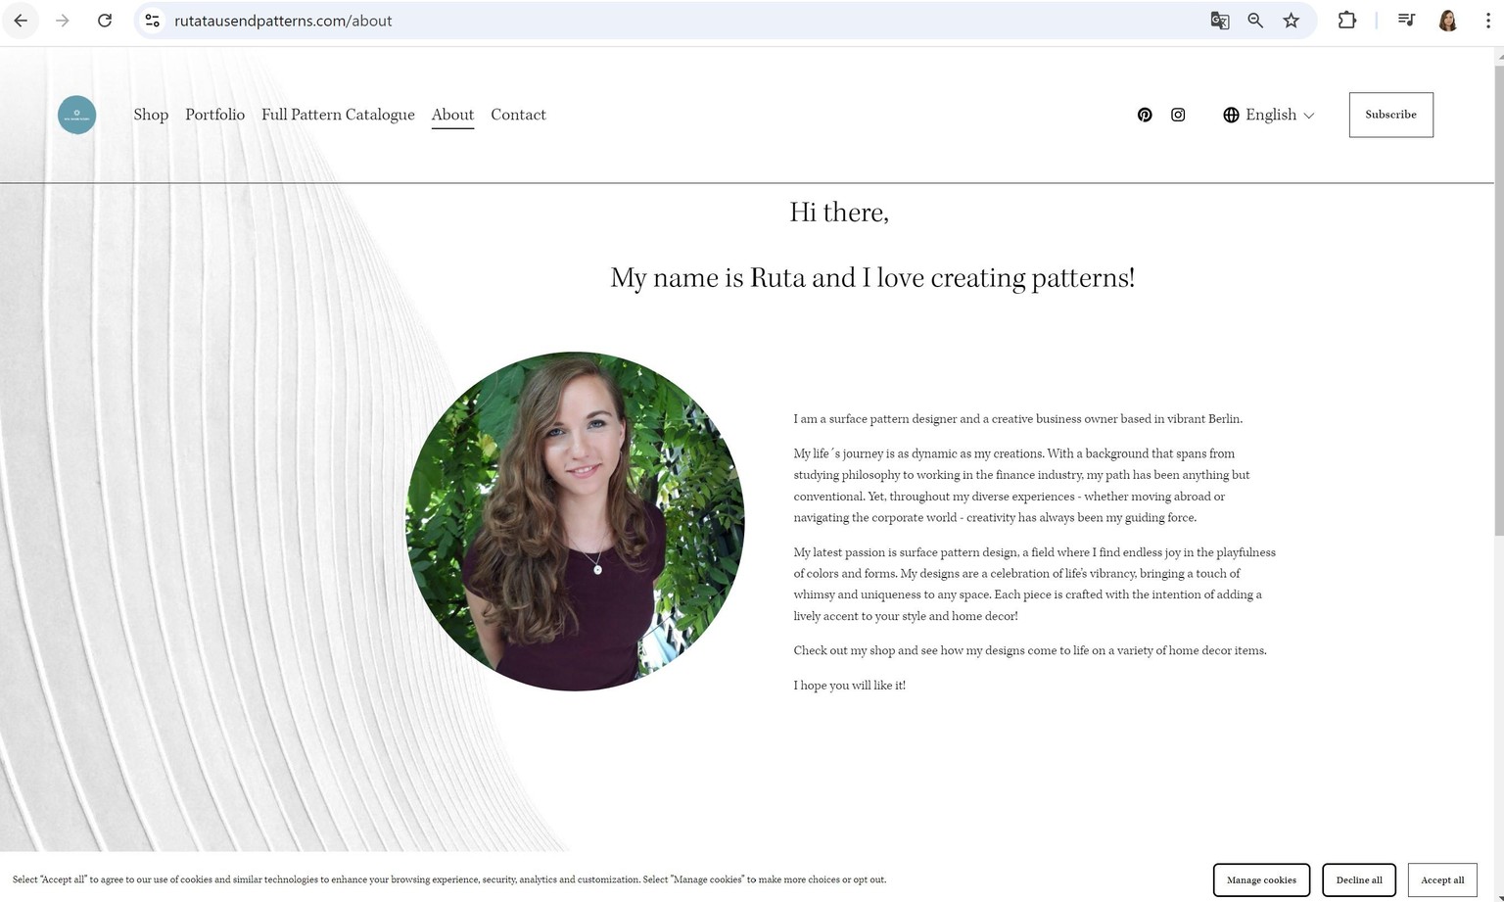Click Accept all cookies
Screen dimensions: 1504x902
[1442, 879]
